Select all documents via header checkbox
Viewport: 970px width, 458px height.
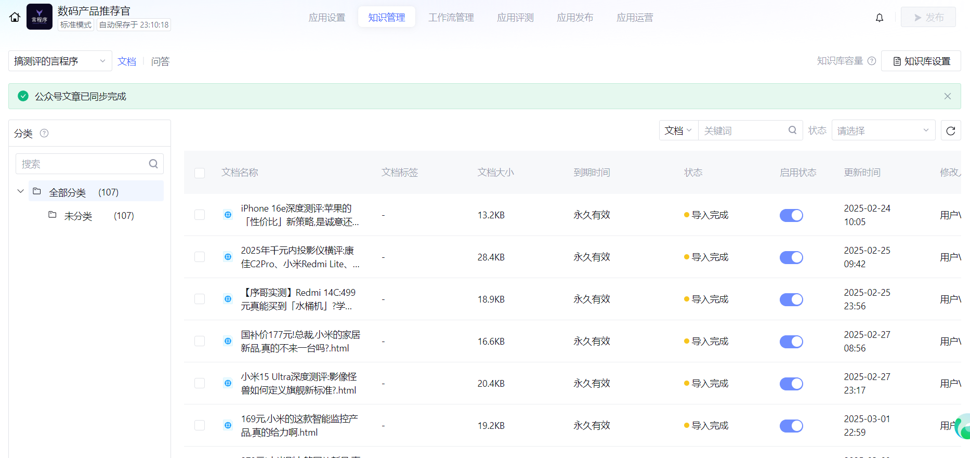[200, 173]
